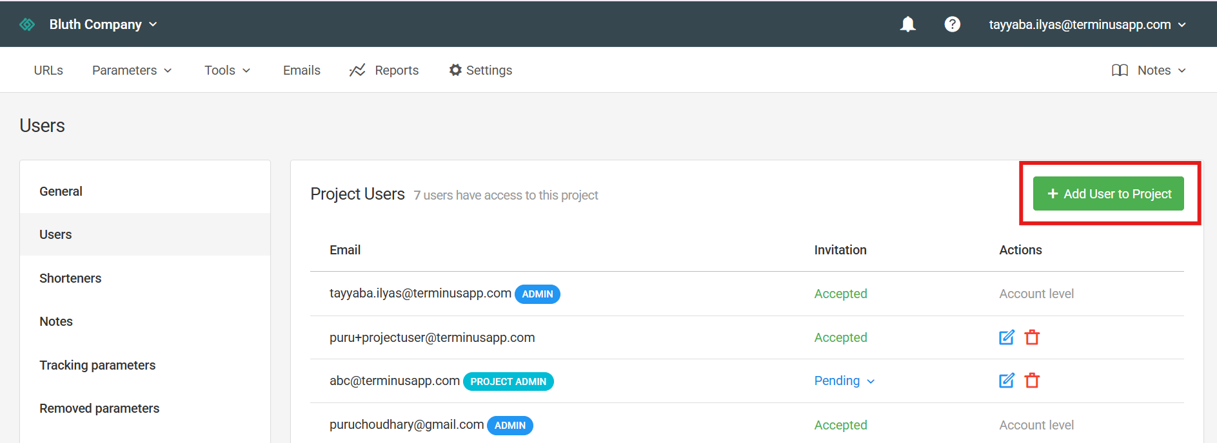Click the Invitation column header
Screen dimensions: 1217x443
point(840,250)
